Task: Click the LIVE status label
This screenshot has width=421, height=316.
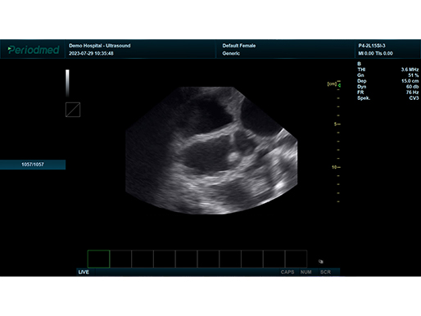Action: point(84,272)
